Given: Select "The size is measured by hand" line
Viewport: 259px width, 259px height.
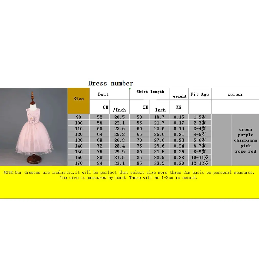Looking at the screenshot, I should (x=129, y=178).
